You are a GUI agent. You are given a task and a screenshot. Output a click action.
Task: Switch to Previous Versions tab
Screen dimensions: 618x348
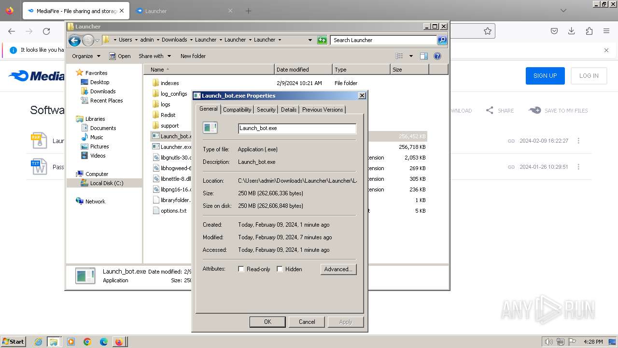point(323,110)
